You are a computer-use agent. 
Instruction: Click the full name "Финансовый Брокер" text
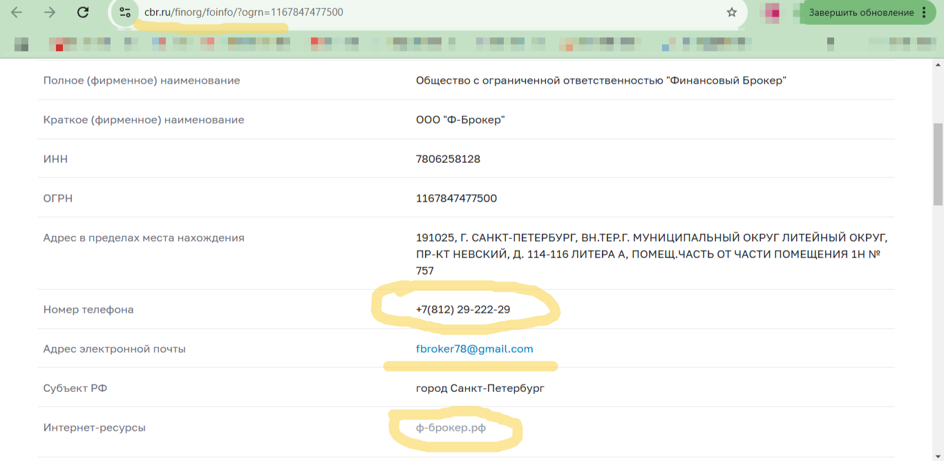click(726, 81)
